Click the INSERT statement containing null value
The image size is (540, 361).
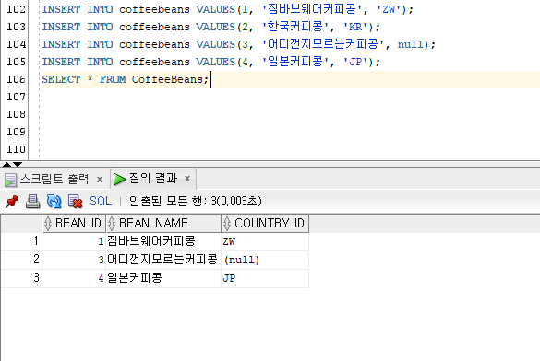(239, 44)
